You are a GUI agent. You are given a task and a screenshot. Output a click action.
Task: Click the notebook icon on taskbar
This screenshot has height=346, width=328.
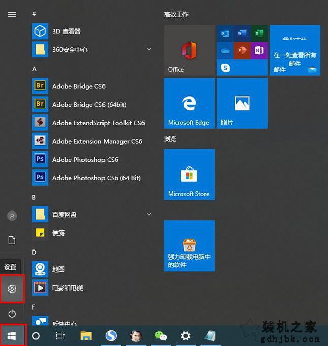pos(210,336)
